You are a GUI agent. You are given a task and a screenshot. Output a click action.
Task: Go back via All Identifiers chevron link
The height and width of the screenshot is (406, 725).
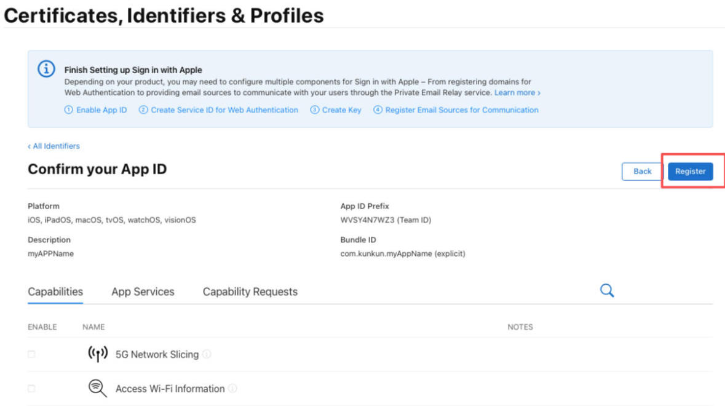(x=53, y=146)
